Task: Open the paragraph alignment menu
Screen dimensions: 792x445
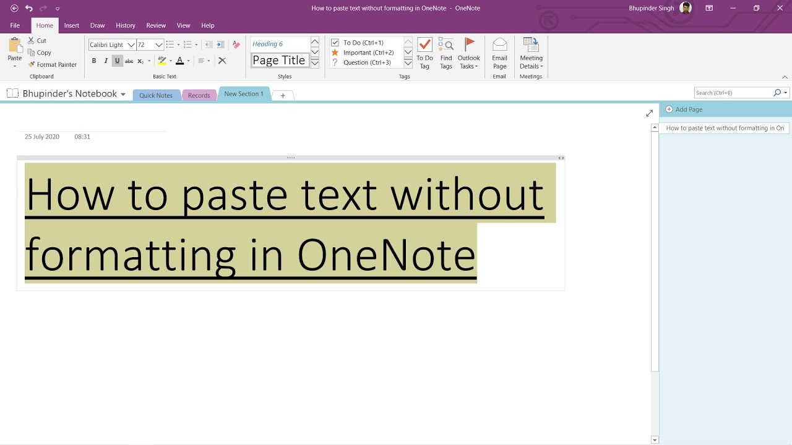Action: pyautogui.click(x=204, y=61)
